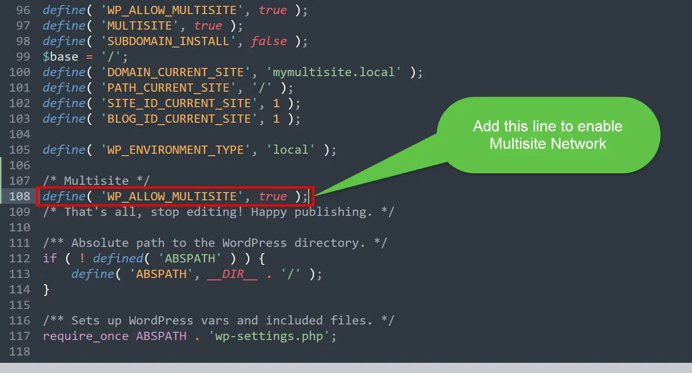Click line number 112 in the gutter
The width and height of the screenshot is (692, 373).
tap(19, 258)
